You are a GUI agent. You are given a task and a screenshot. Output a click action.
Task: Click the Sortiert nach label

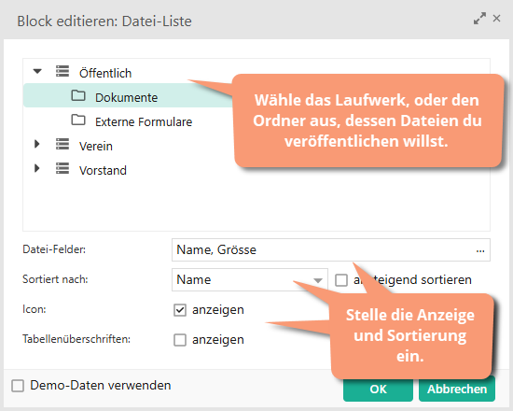[55, 279]
